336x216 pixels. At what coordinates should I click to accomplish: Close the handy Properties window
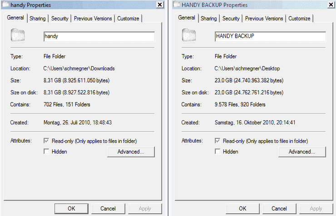pos(160,5)
